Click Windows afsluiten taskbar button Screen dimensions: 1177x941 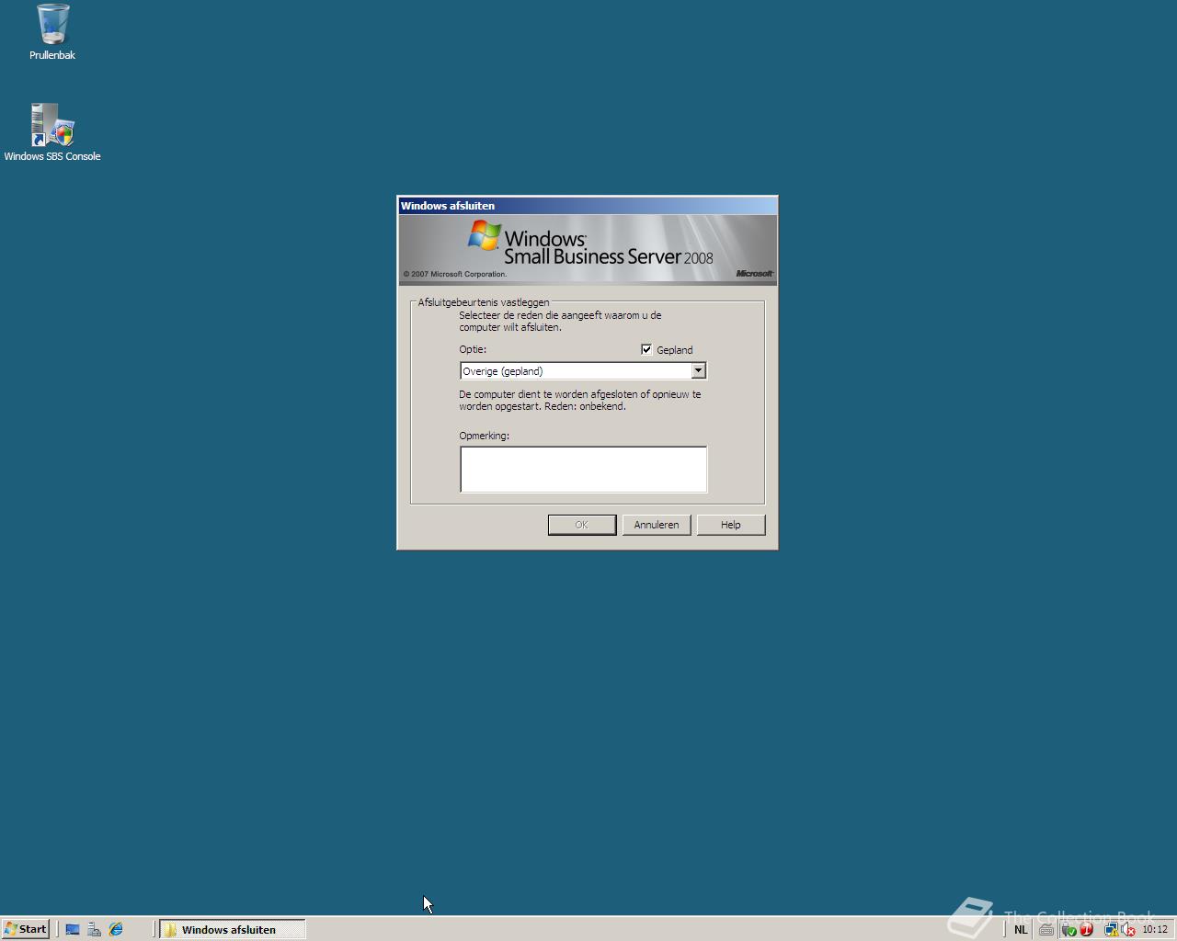click(x=233, y=930)
